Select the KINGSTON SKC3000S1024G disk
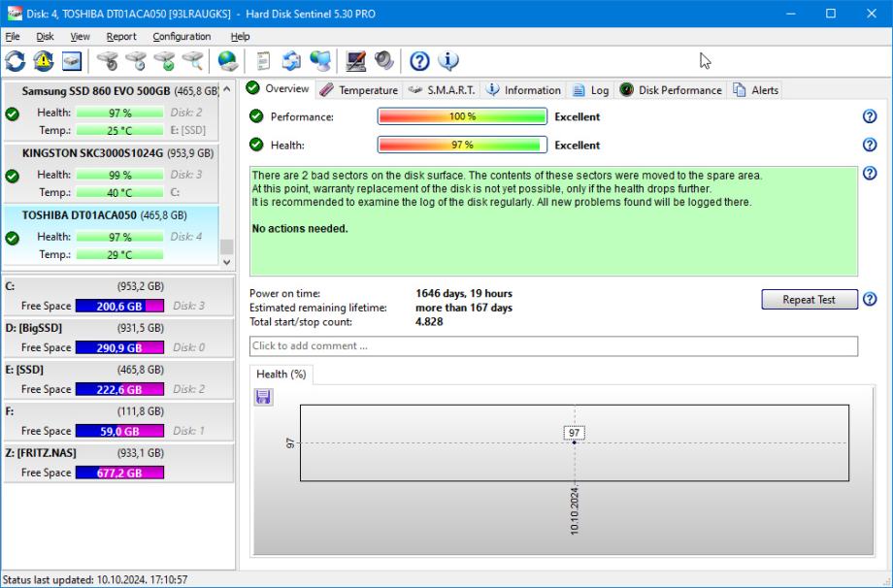 111,173
